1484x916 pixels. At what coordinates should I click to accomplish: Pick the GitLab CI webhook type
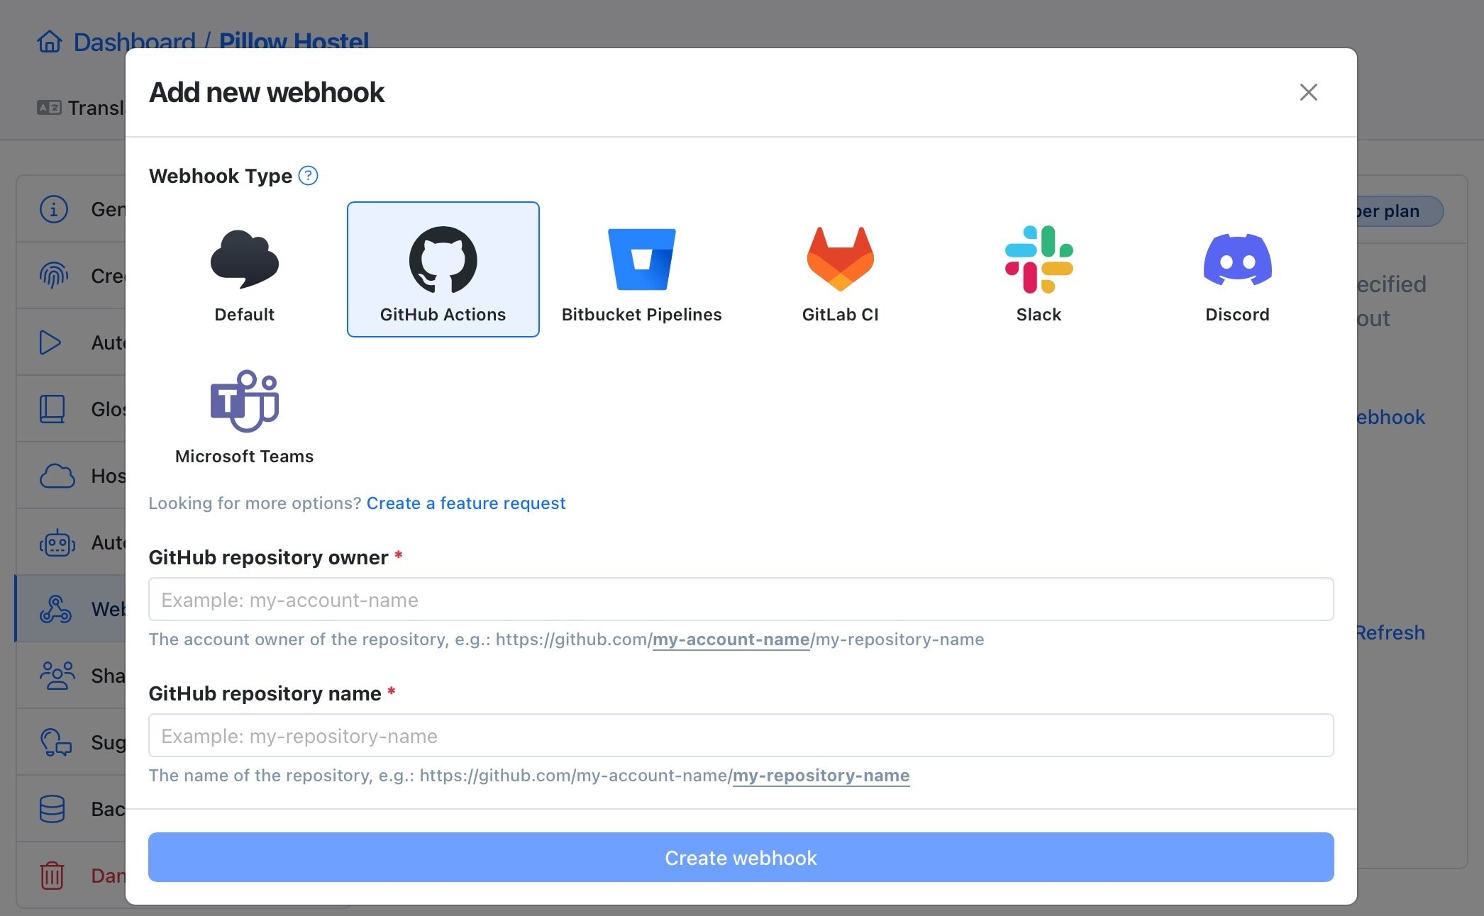[840, 269]
